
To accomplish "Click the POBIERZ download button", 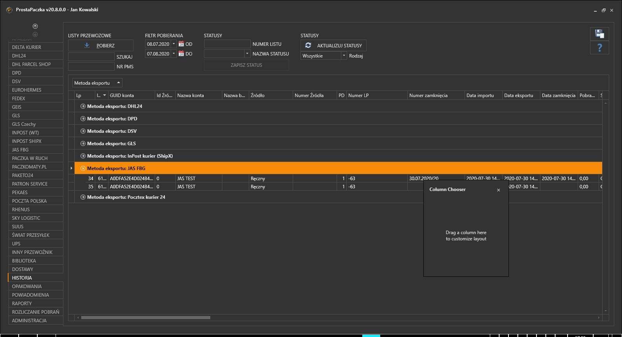I will coord(100,45).
